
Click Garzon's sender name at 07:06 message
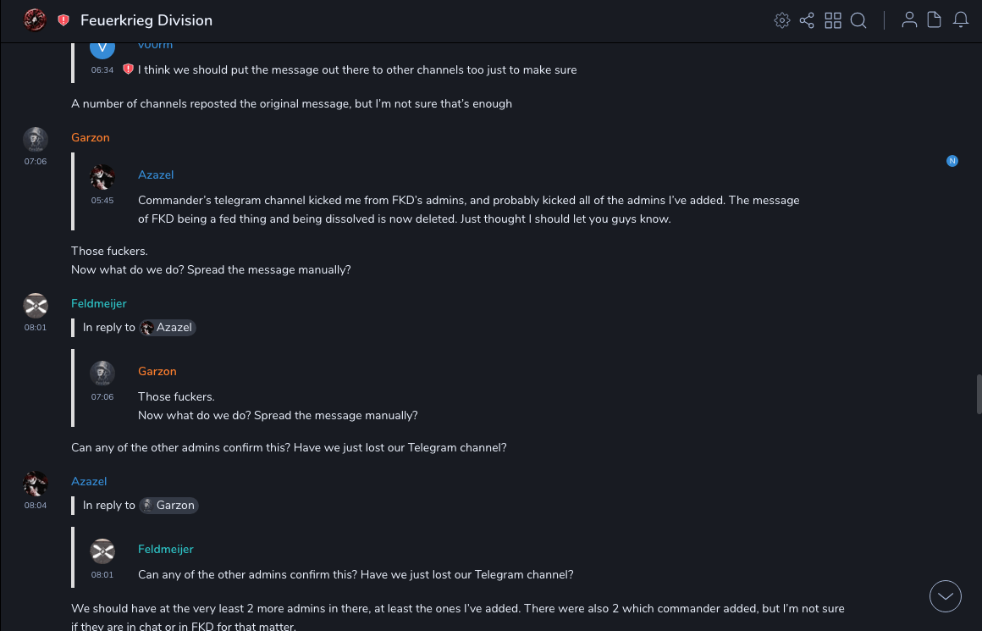(91, 138)
